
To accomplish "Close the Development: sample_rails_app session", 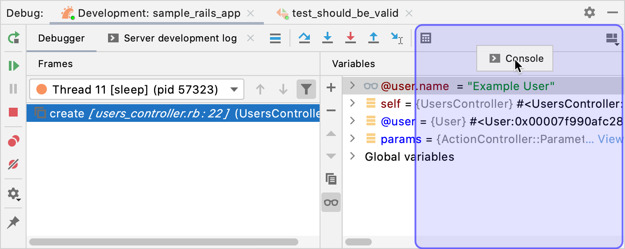I will pos(251,13).
